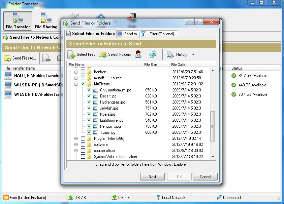The image size is (284, 204).
Task: Click the recycle bin refresh icon
Action: tap(153, 54)
